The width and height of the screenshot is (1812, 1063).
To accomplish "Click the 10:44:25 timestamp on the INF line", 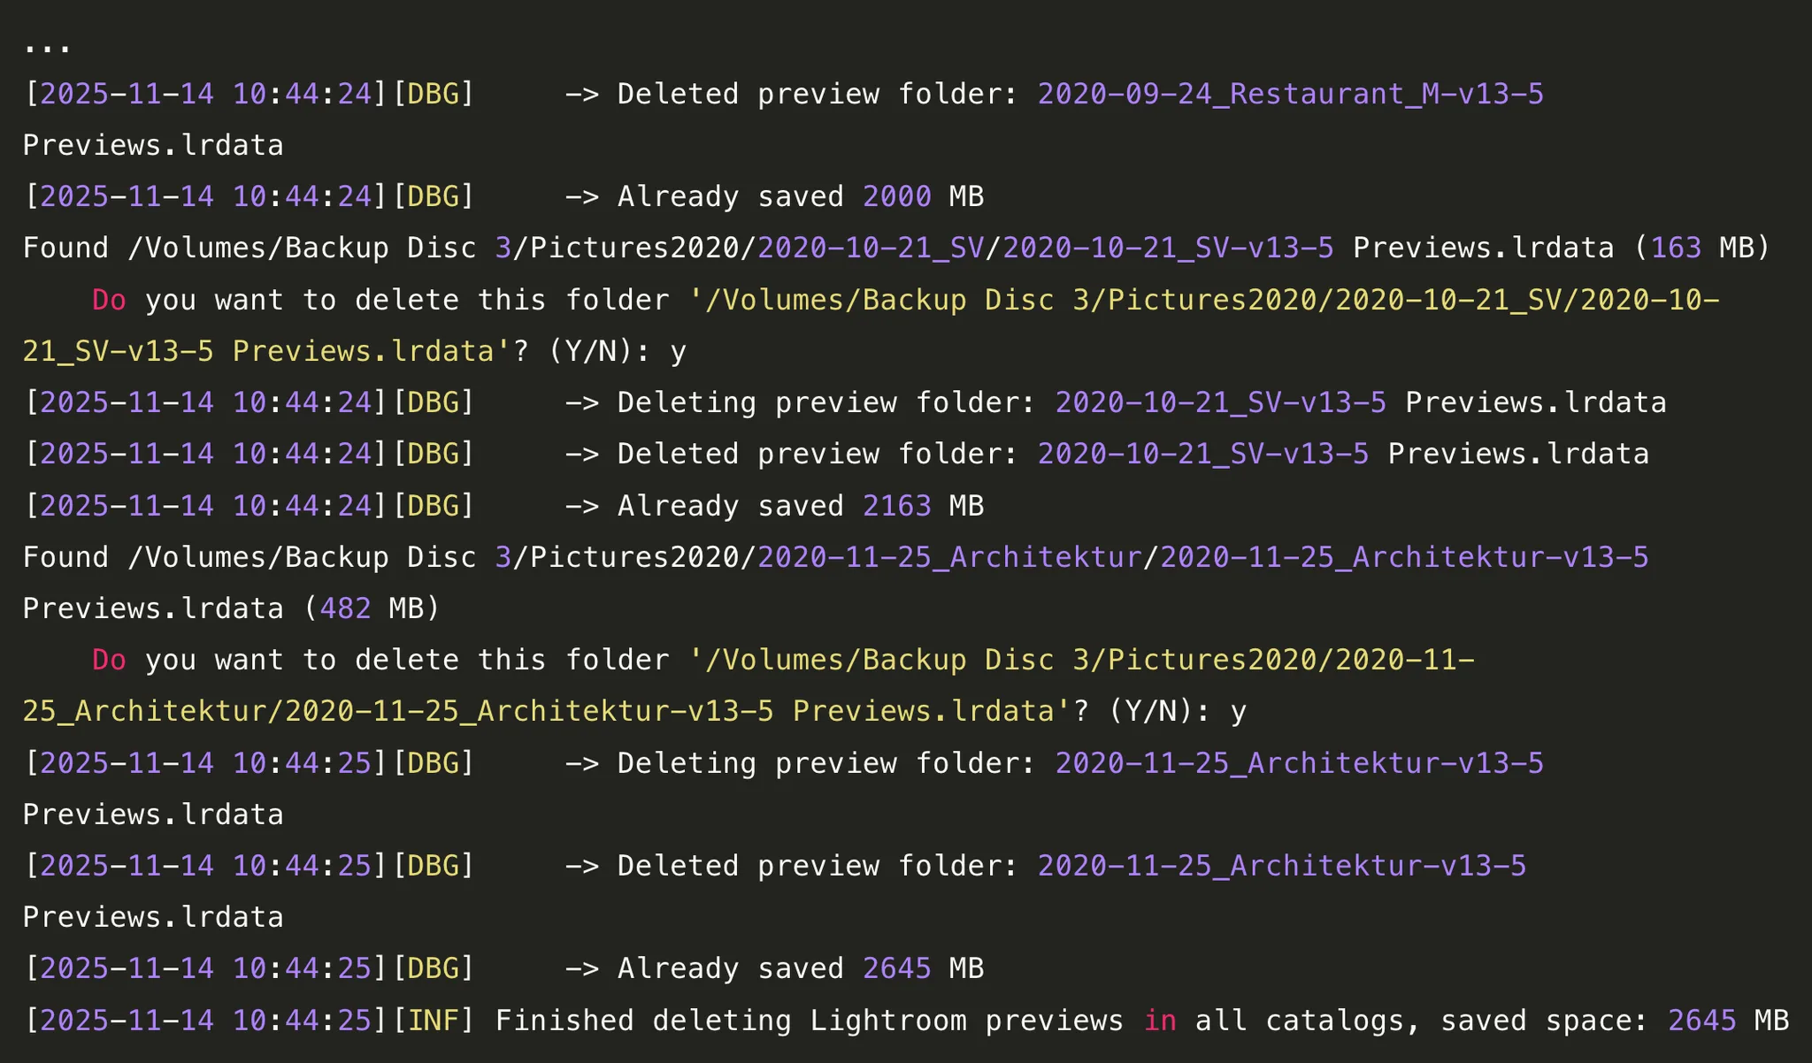I will (x=302, y=1021).
